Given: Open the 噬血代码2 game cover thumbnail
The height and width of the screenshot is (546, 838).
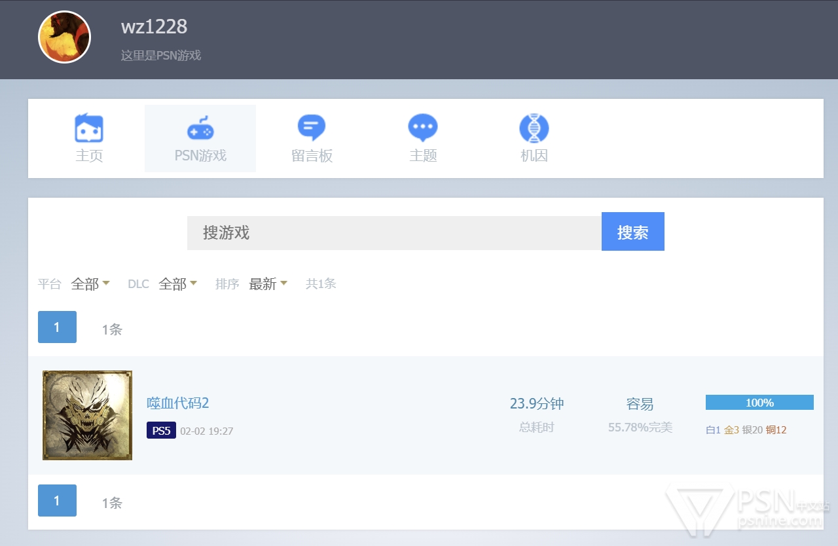Looking at the screenshot, I should 88,415.
